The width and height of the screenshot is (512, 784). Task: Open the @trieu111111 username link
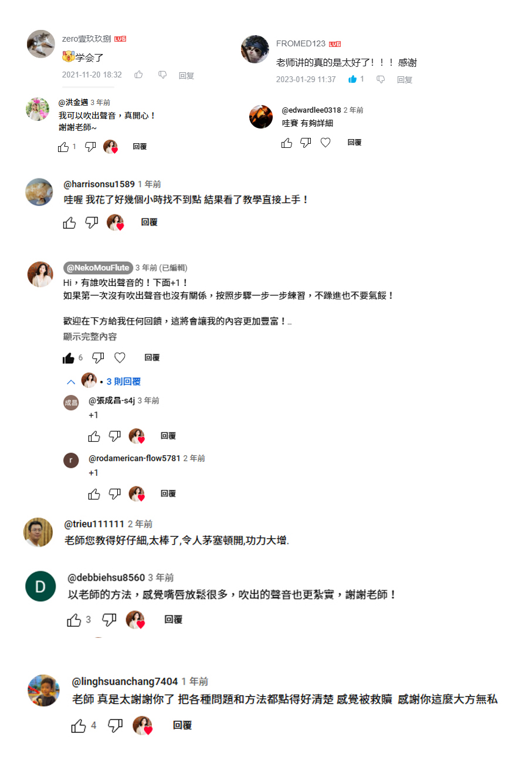coord(94,524)
